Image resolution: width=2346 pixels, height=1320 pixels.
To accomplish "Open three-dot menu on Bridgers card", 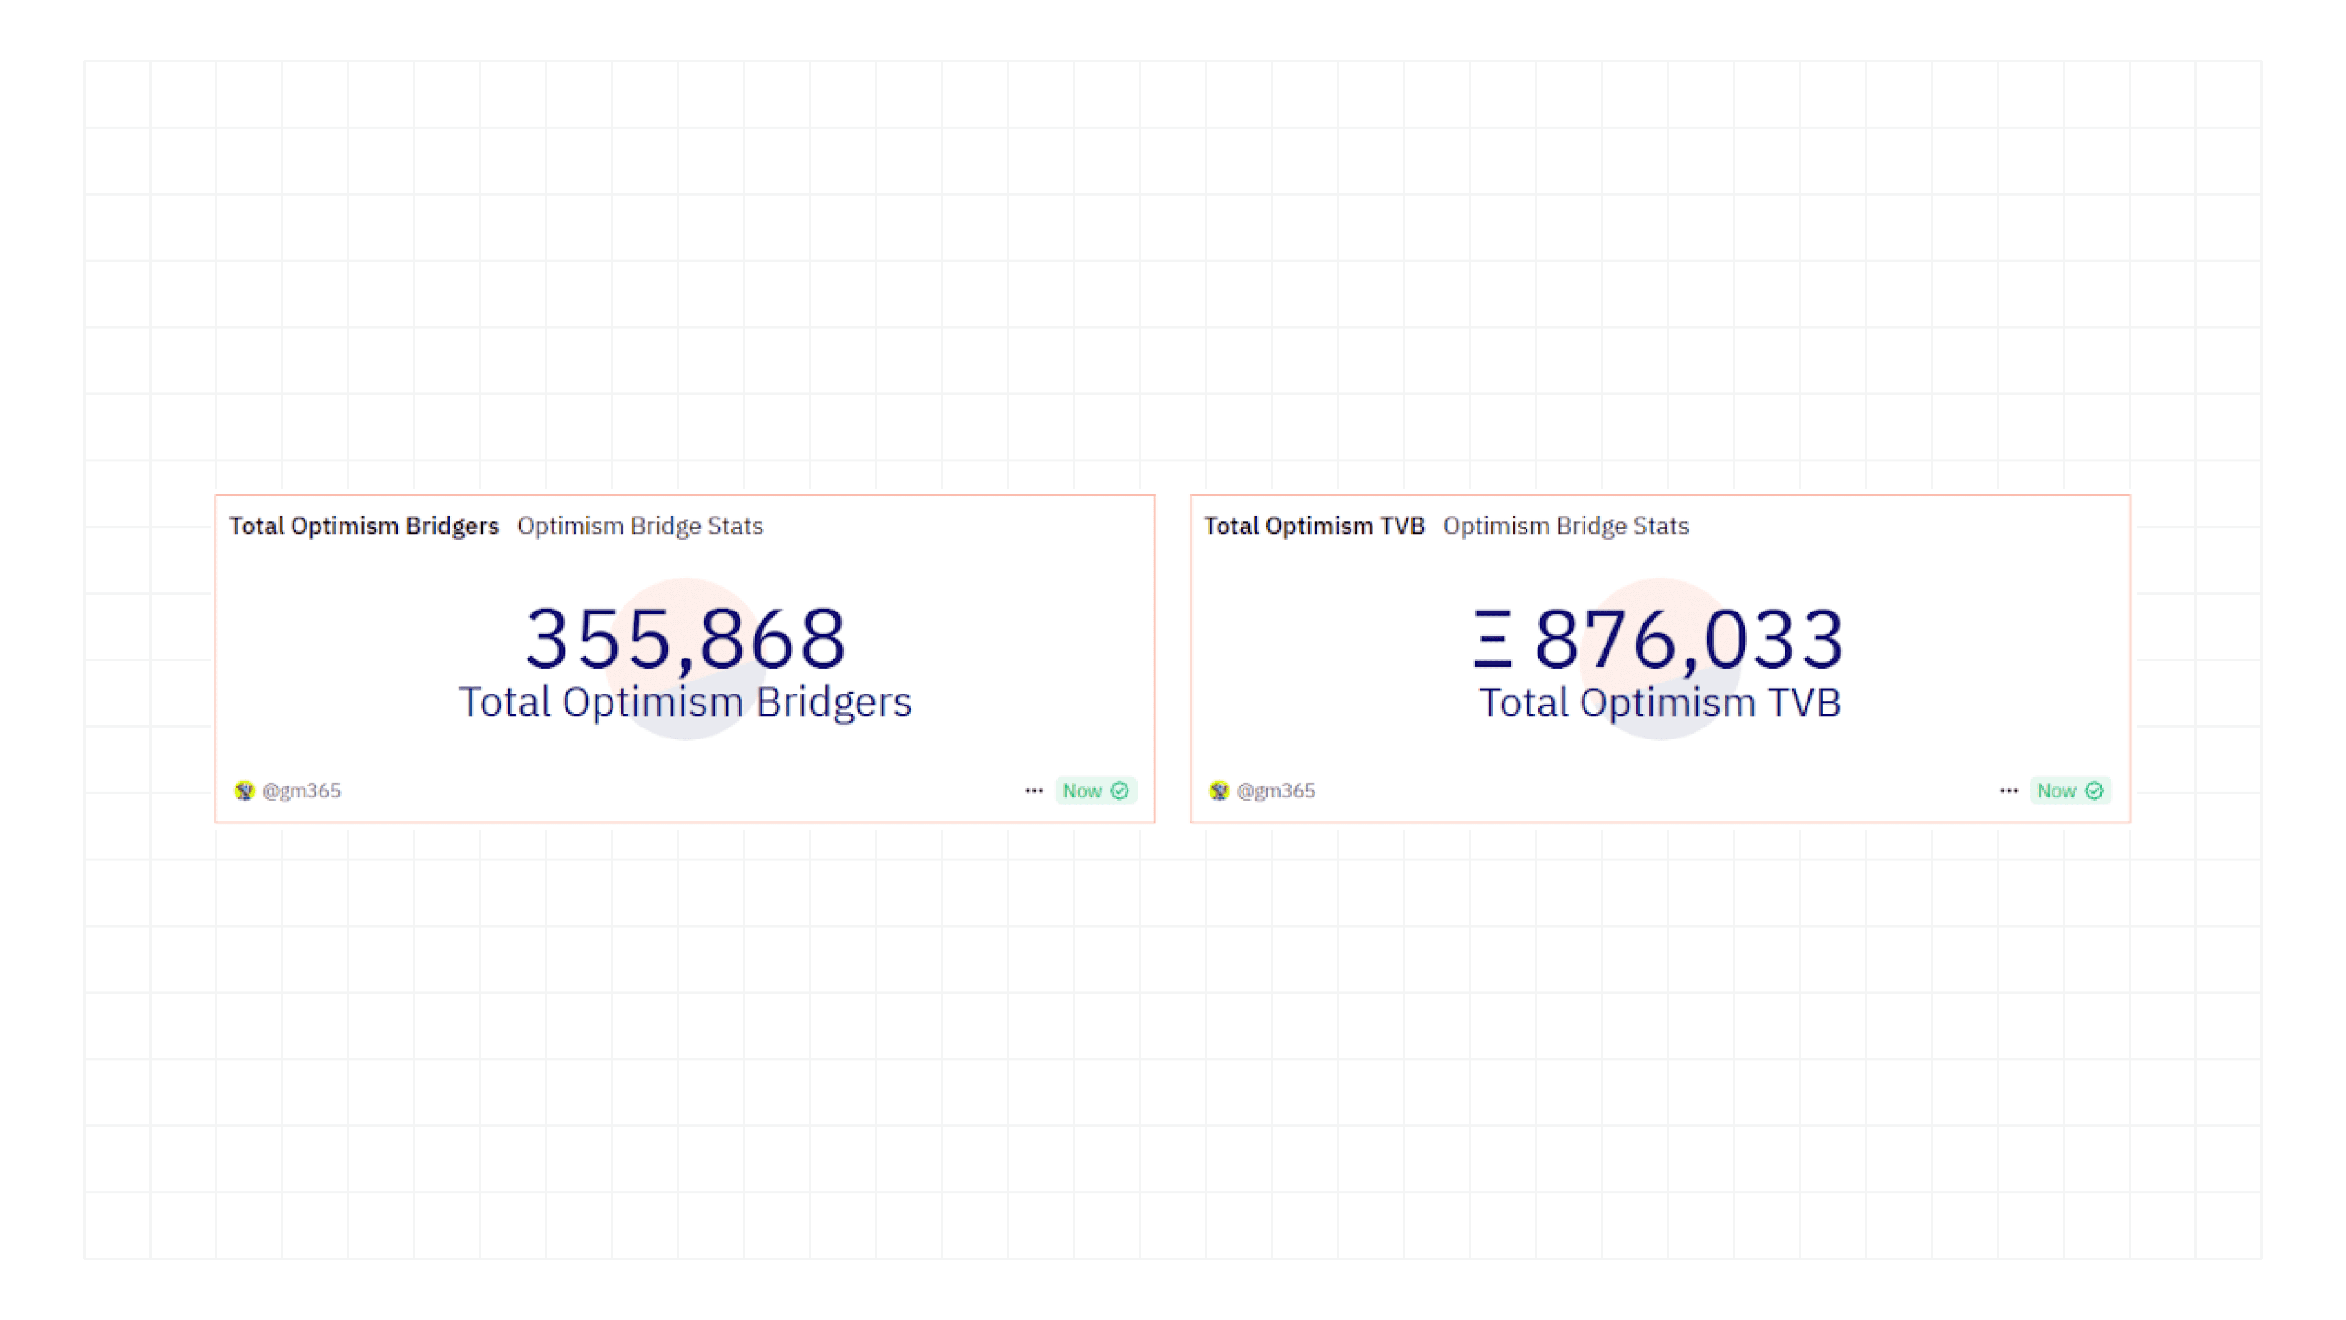I will (x=1032, y=790).
